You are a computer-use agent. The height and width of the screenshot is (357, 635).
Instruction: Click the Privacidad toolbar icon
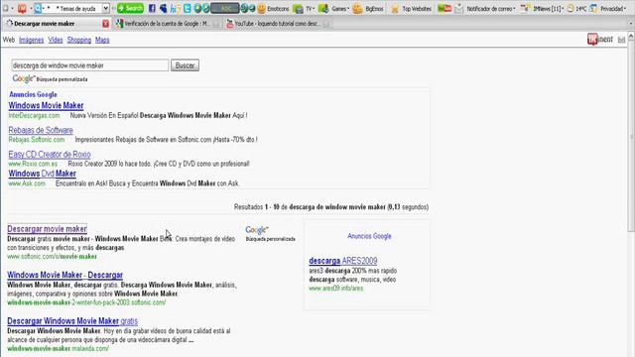point(593,9)
